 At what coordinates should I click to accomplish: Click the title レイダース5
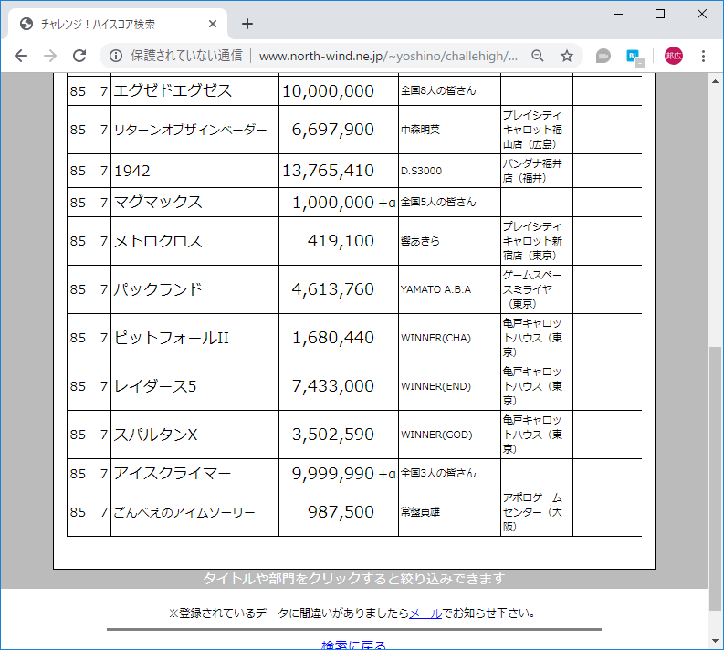pyautogui.click(x=155, y=386)
